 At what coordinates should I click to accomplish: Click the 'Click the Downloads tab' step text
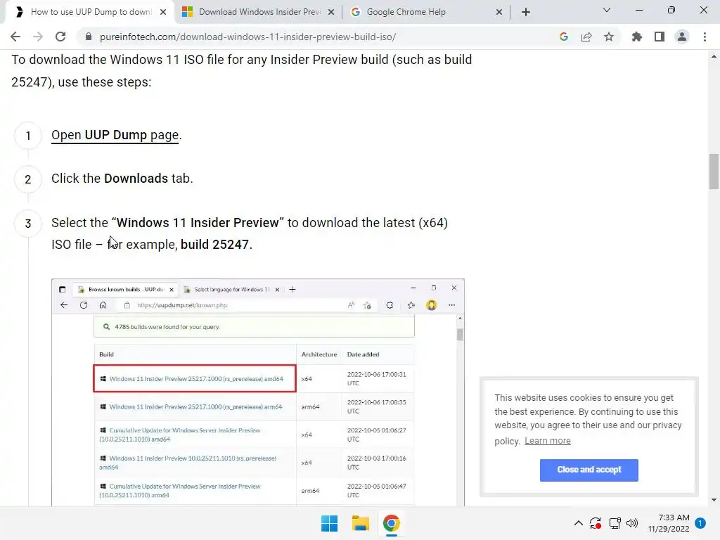(122, 178)
